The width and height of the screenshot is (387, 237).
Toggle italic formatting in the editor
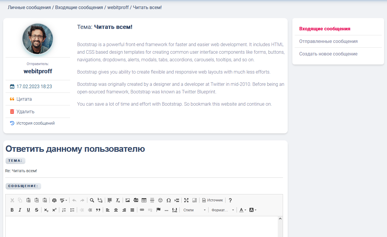click(20, 210)
